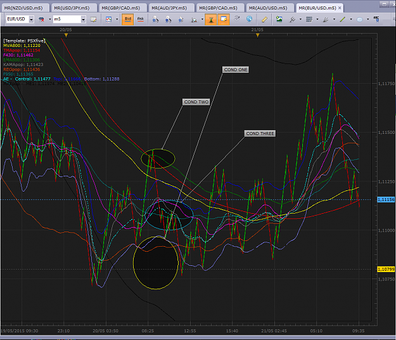Screen dimensions: 396x340
Task: Click the 20/05 day marker triangle
Action: (x=66, y=36)
